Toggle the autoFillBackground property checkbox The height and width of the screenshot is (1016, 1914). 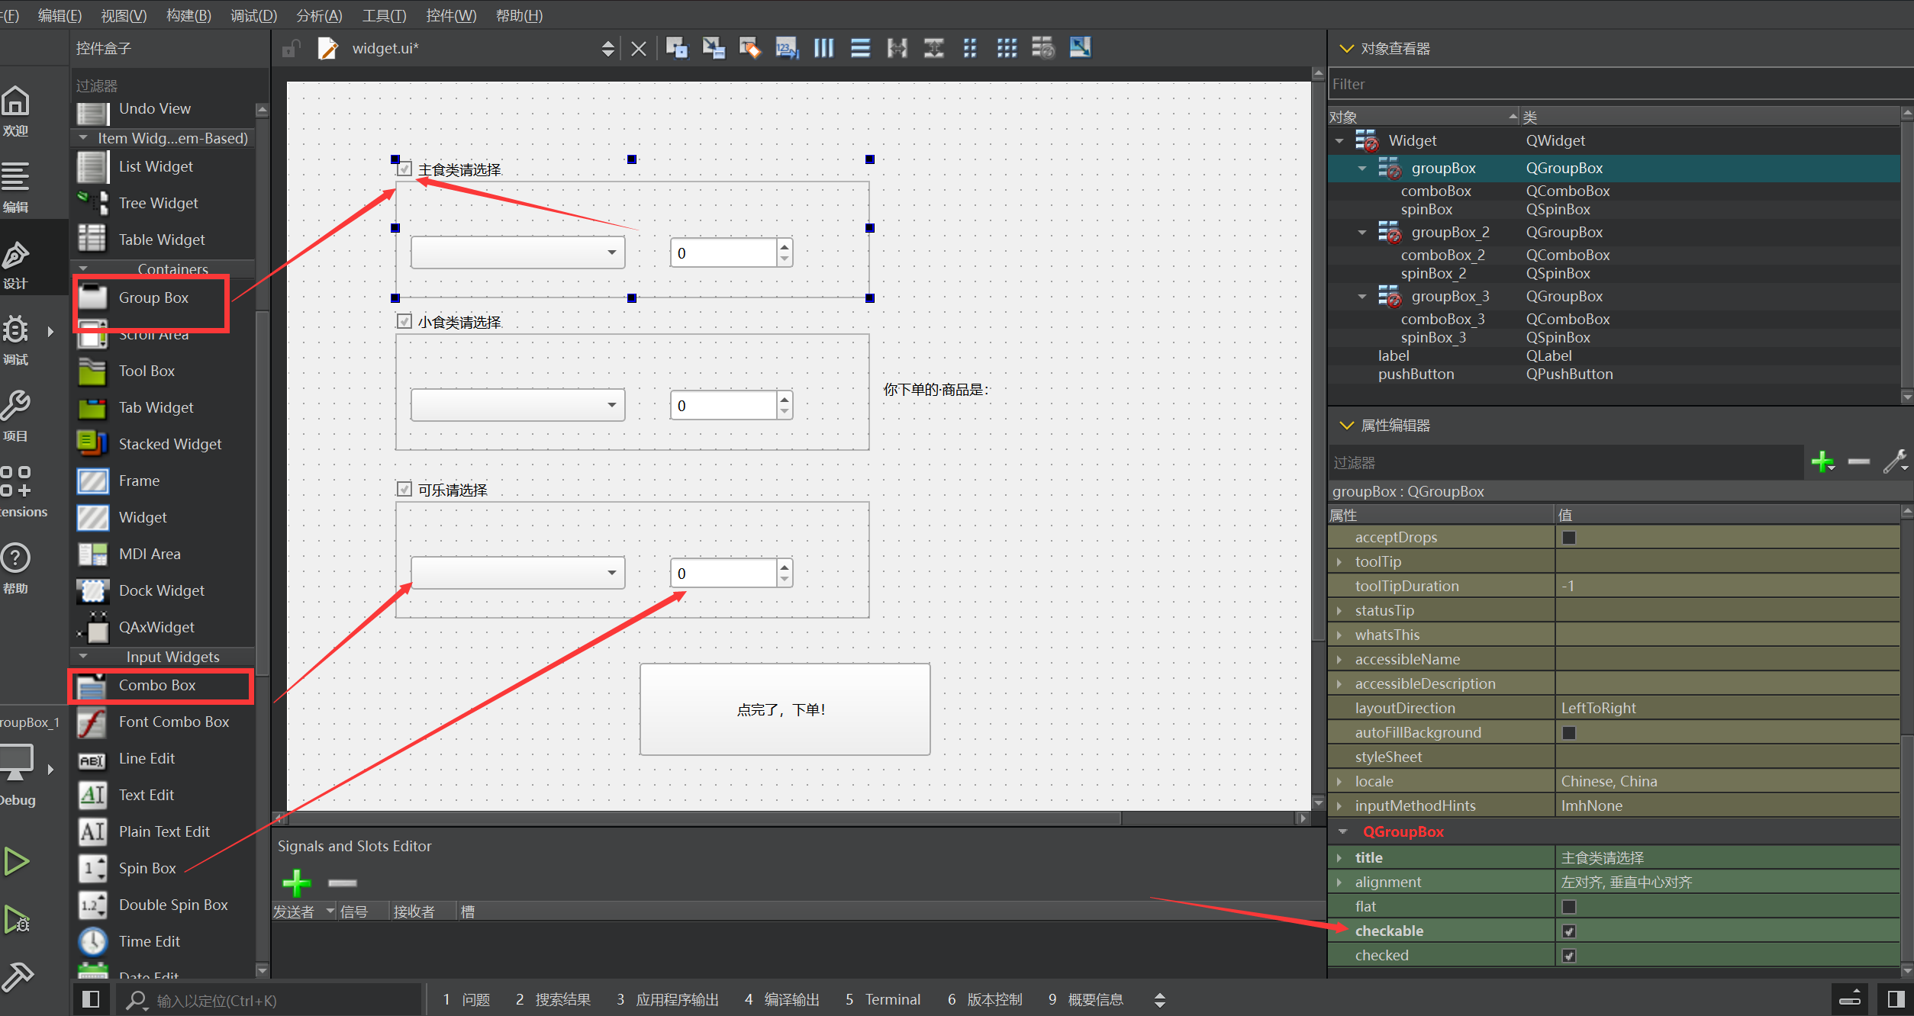click(x=1569, y=733)
